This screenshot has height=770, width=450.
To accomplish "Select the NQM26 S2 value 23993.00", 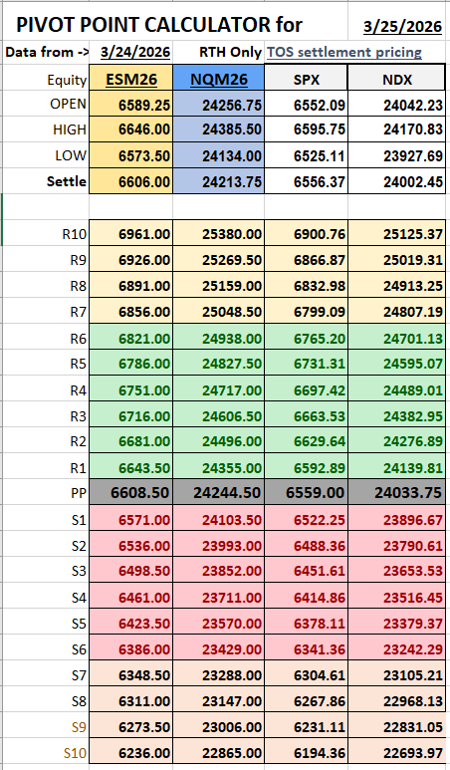I will 218,545.
